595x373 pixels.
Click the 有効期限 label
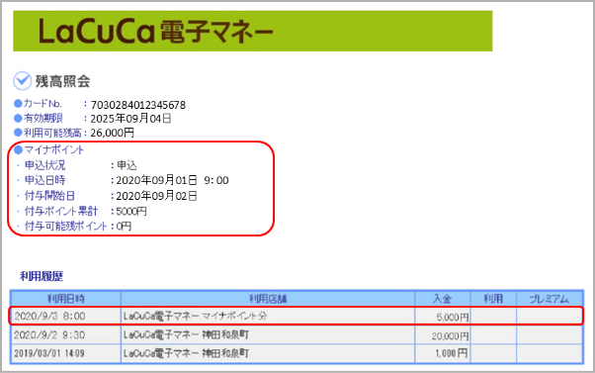click(x=43, y=118)
